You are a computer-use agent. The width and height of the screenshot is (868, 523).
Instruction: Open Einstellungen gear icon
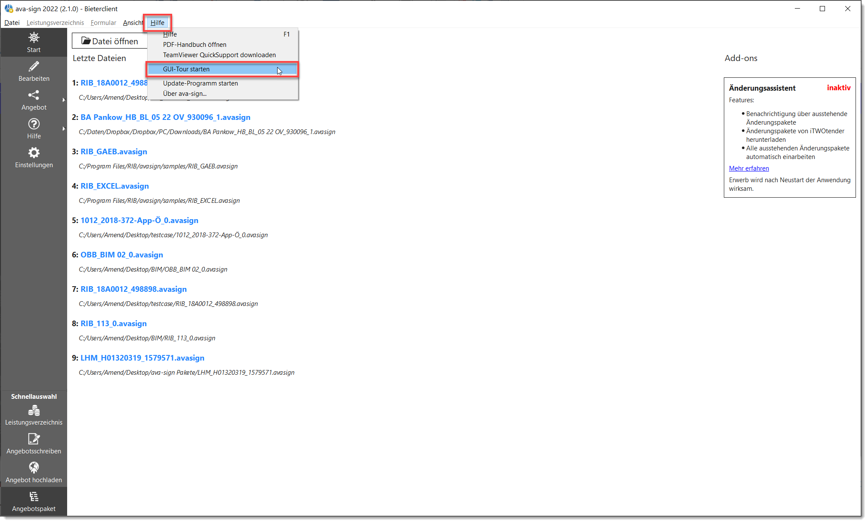tap(34, 153)
